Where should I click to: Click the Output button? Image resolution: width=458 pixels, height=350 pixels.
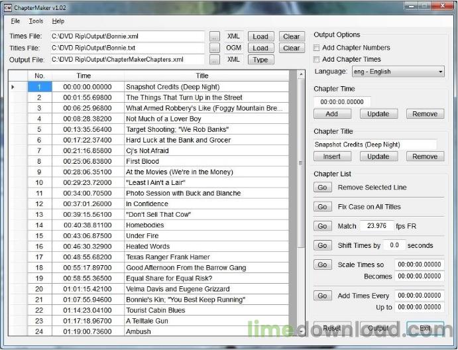[378, 328]
